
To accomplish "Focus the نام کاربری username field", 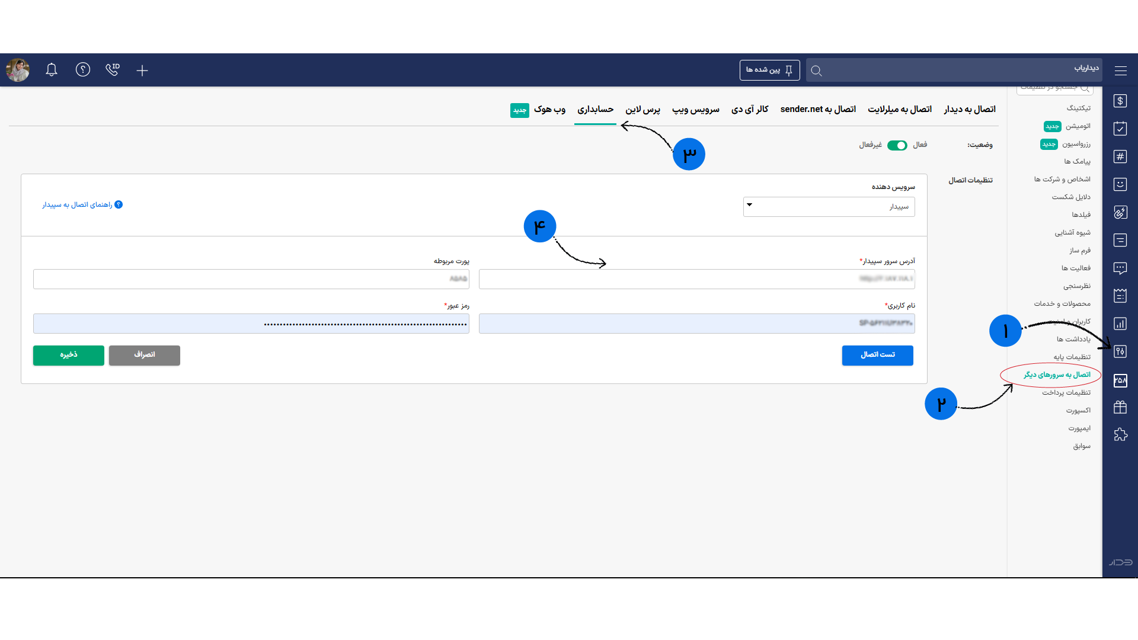I will 696,324.
